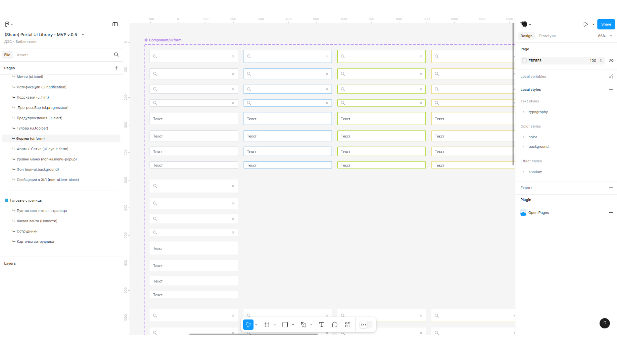
Task: Switch to the Design tab
Action: (526, 36)
